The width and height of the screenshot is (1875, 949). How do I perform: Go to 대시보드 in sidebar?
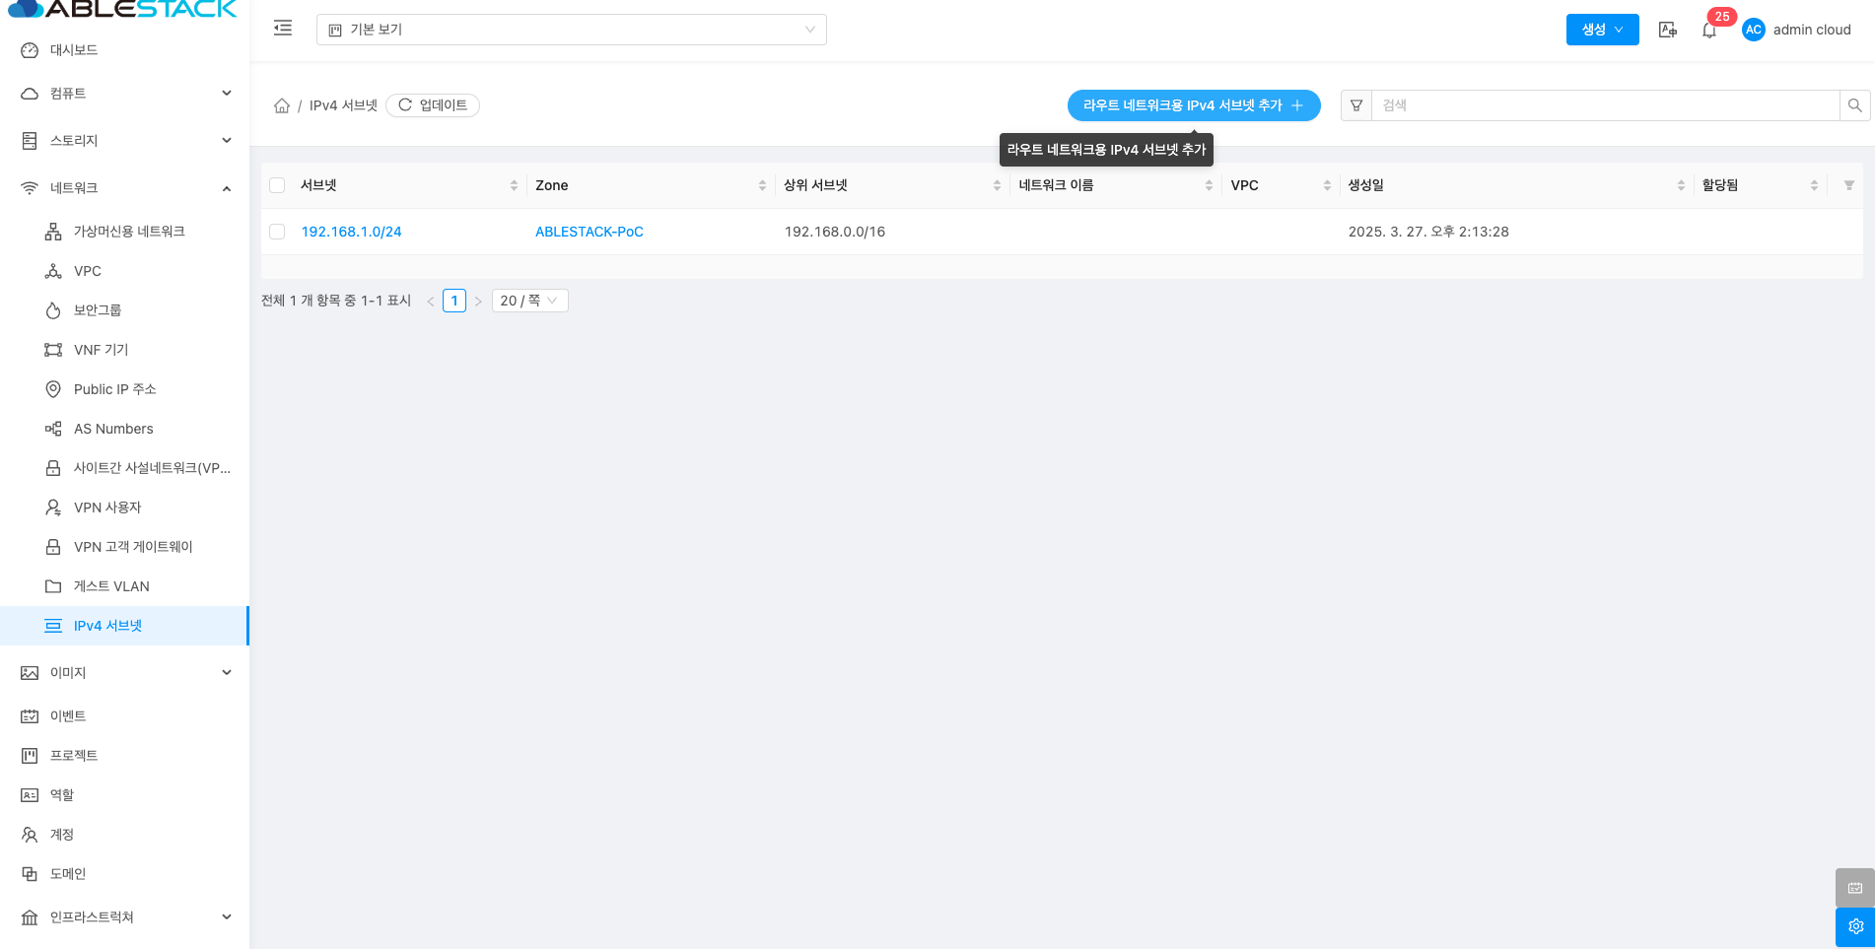point(74,50)
